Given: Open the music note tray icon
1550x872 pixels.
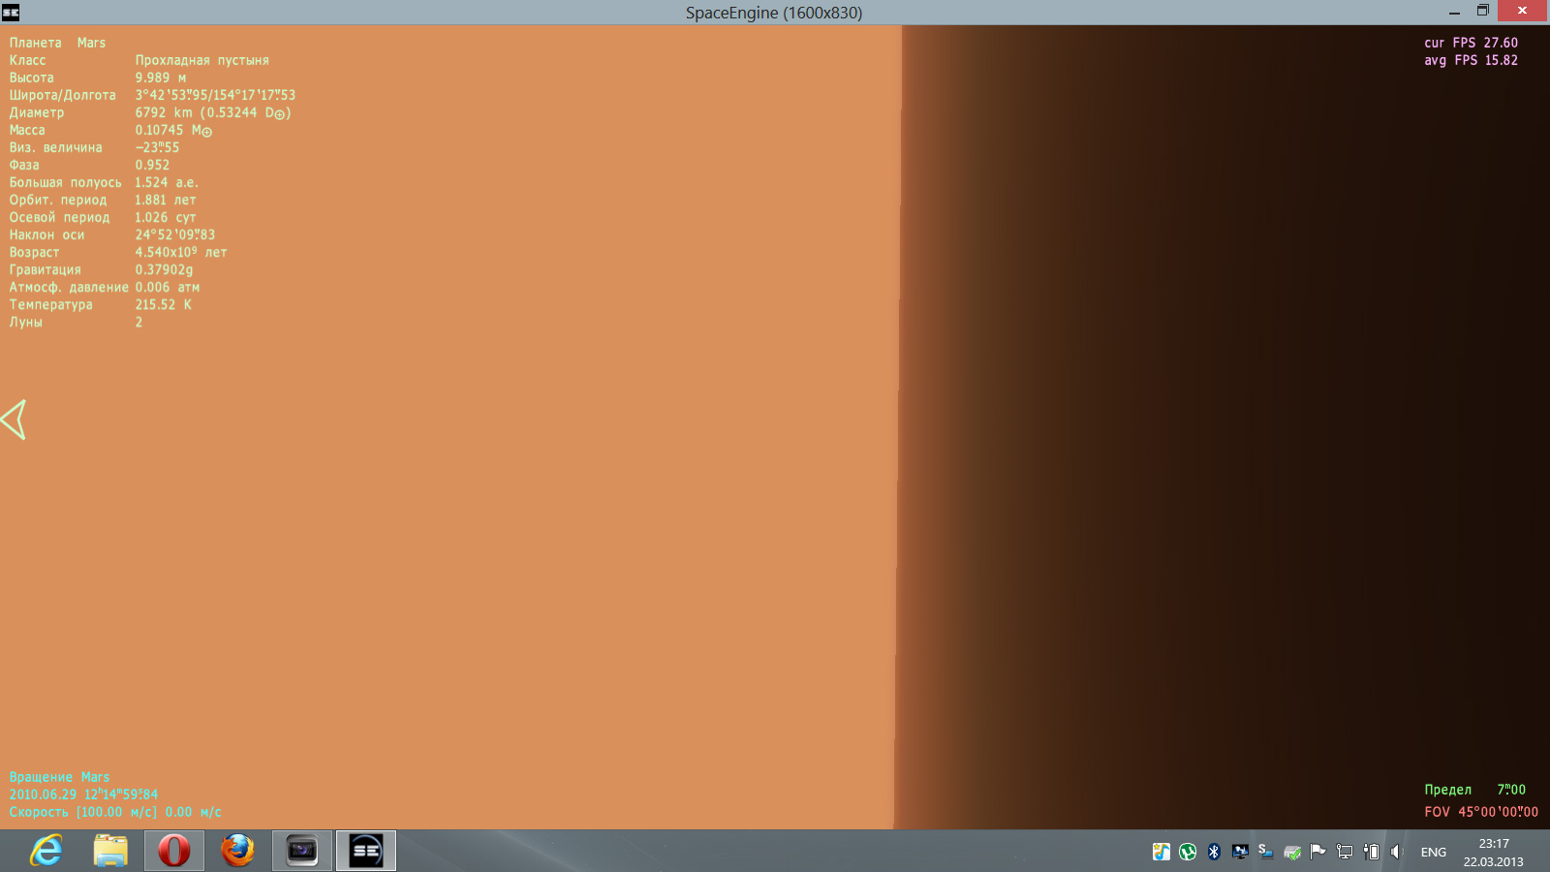Looking at the screenshot, I should click(x=1162, y=852).
